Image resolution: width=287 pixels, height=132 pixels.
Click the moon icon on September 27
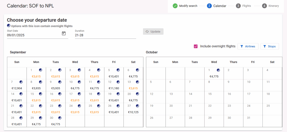tap(137, 106)
